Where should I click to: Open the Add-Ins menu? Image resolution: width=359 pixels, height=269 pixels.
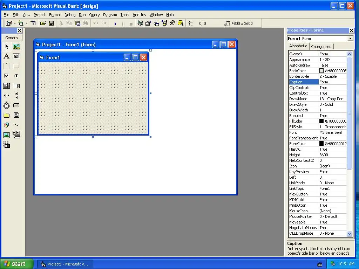[x=139, y=15]
